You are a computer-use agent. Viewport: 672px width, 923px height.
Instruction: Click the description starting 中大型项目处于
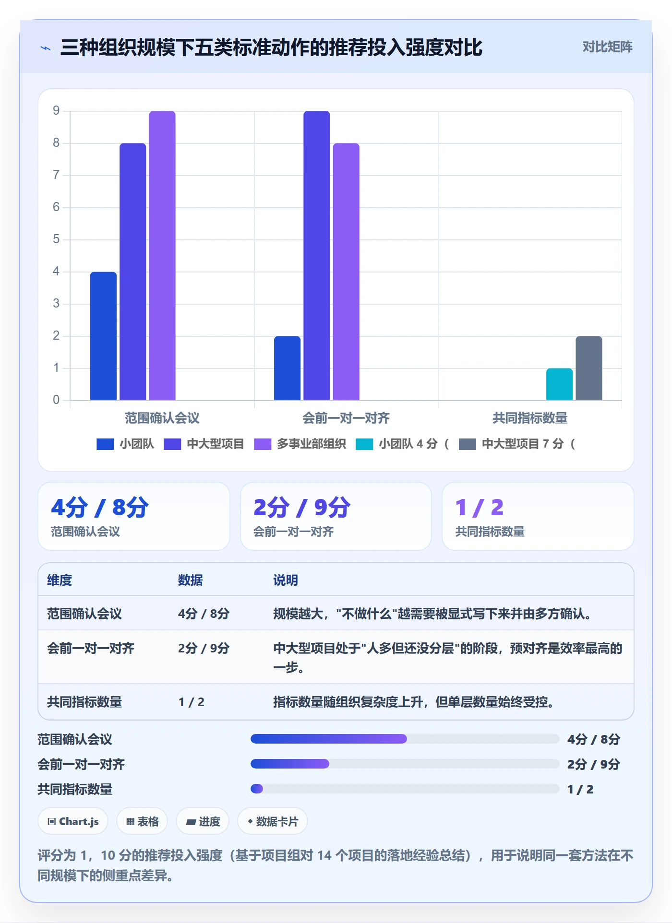[x=448, y=658]
